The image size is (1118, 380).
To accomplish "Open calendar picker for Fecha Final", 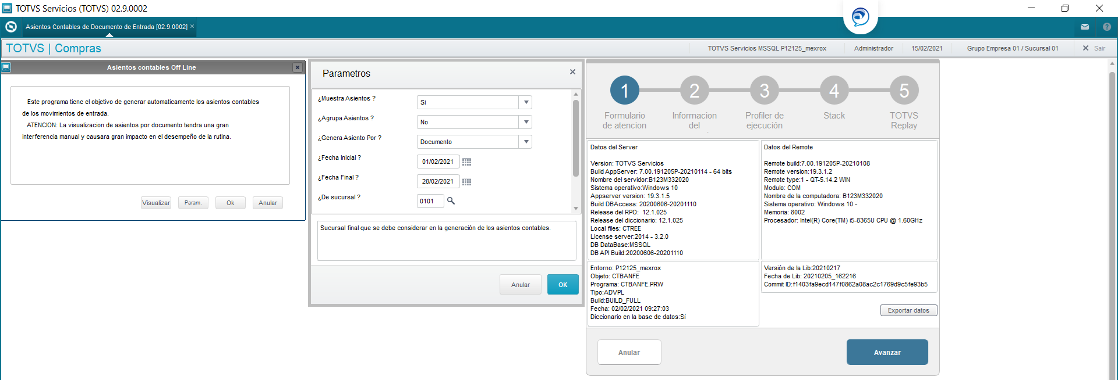I will (x=466, y=182).
